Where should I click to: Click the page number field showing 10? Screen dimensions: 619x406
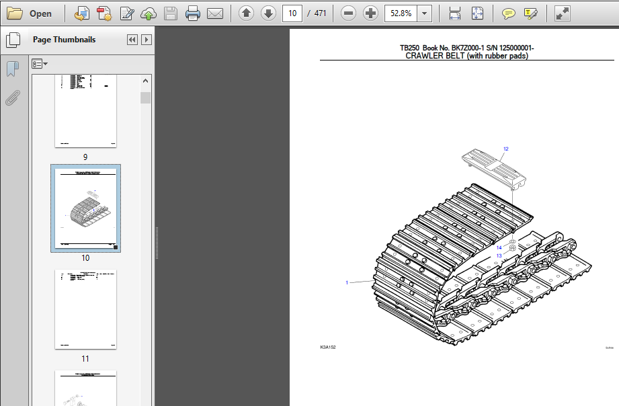click(292, 13)
